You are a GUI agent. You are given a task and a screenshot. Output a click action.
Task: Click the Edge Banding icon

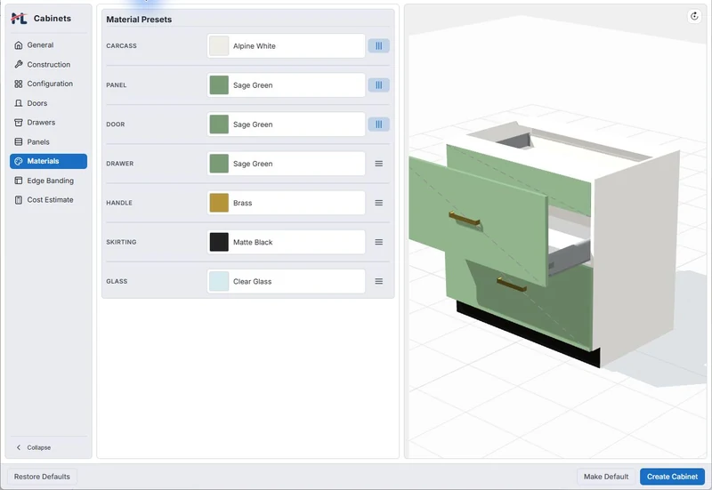(19, 181)
